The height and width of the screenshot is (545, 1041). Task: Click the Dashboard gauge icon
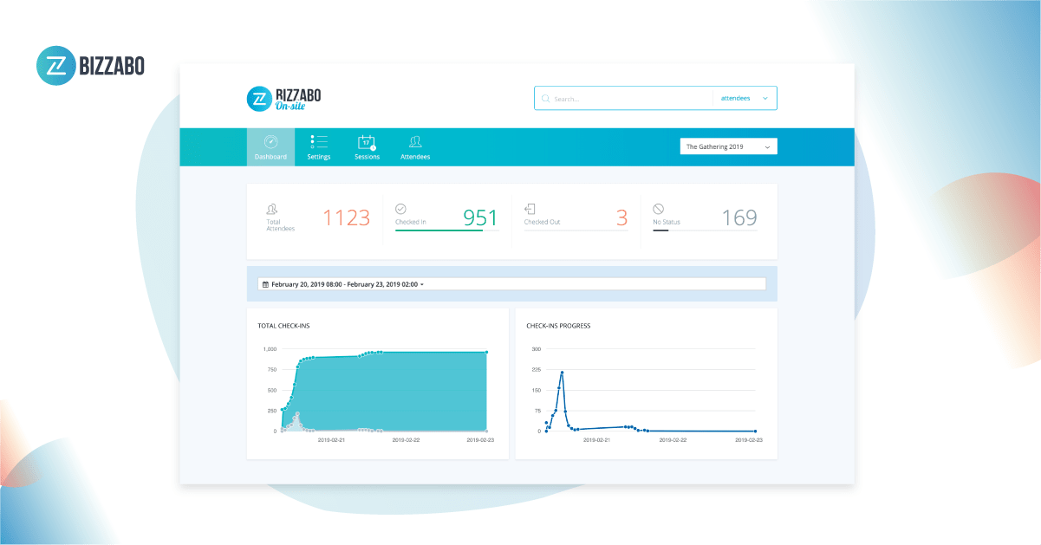[x=270, y=142]
